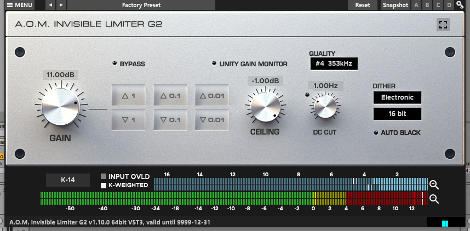Go to next preset with right arrow
The height and width of the screenshot is (231, 470).
(x=61, y=5)
